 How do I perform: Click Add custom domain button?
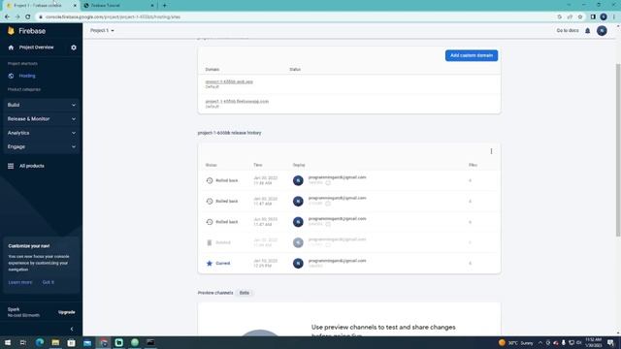(x=472, y=55)
